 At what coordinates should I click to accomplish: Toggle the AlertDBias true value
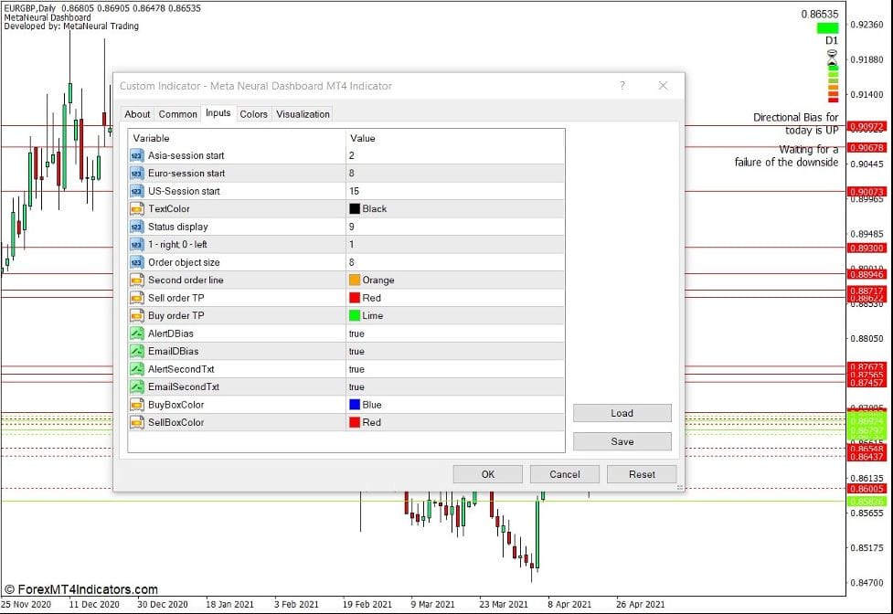411,333
